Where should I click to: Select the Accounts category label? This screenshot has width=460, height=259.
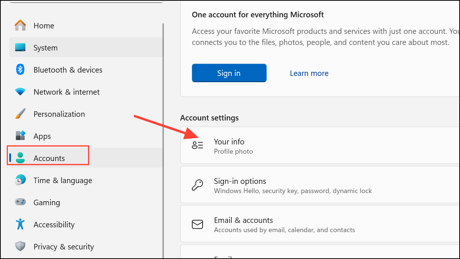click(x=49, y=158)
